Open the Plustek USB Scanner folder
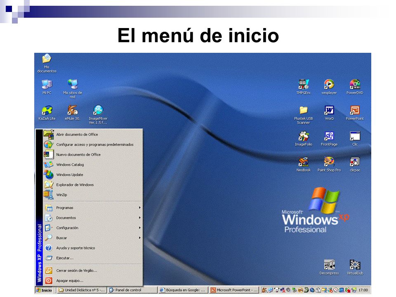396x297 pixels. tap(303, 115)
